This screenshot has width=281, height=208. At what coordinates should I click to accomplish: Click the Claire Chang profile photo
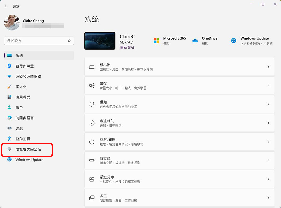pos(12,22)
